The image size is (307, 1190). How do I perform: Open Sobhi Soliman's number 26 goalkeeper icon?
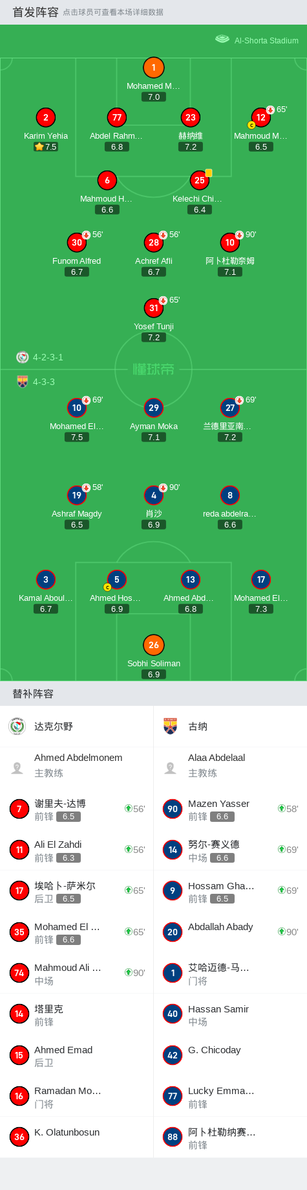coord(153,645)
